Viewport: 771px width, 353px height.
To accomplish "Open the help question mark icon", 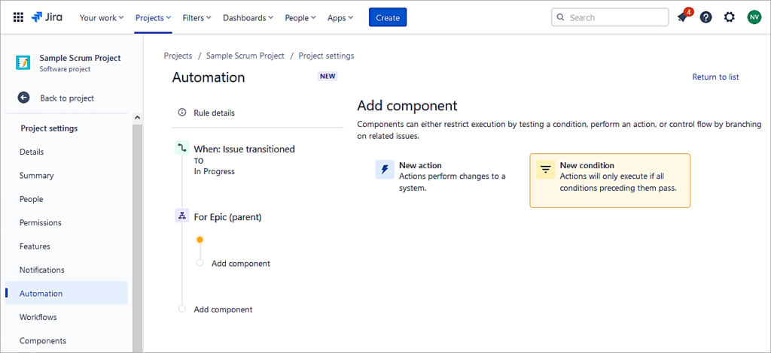I will (705, 17).
